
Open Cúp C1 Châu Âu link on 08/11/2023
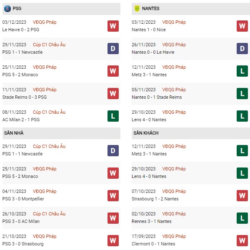pos(49,112)
